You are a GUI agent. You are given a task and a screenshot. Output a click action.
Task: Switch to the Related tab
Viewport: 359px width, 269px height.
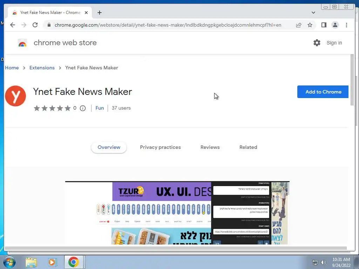pyautogui.click(x=248, y=147)
